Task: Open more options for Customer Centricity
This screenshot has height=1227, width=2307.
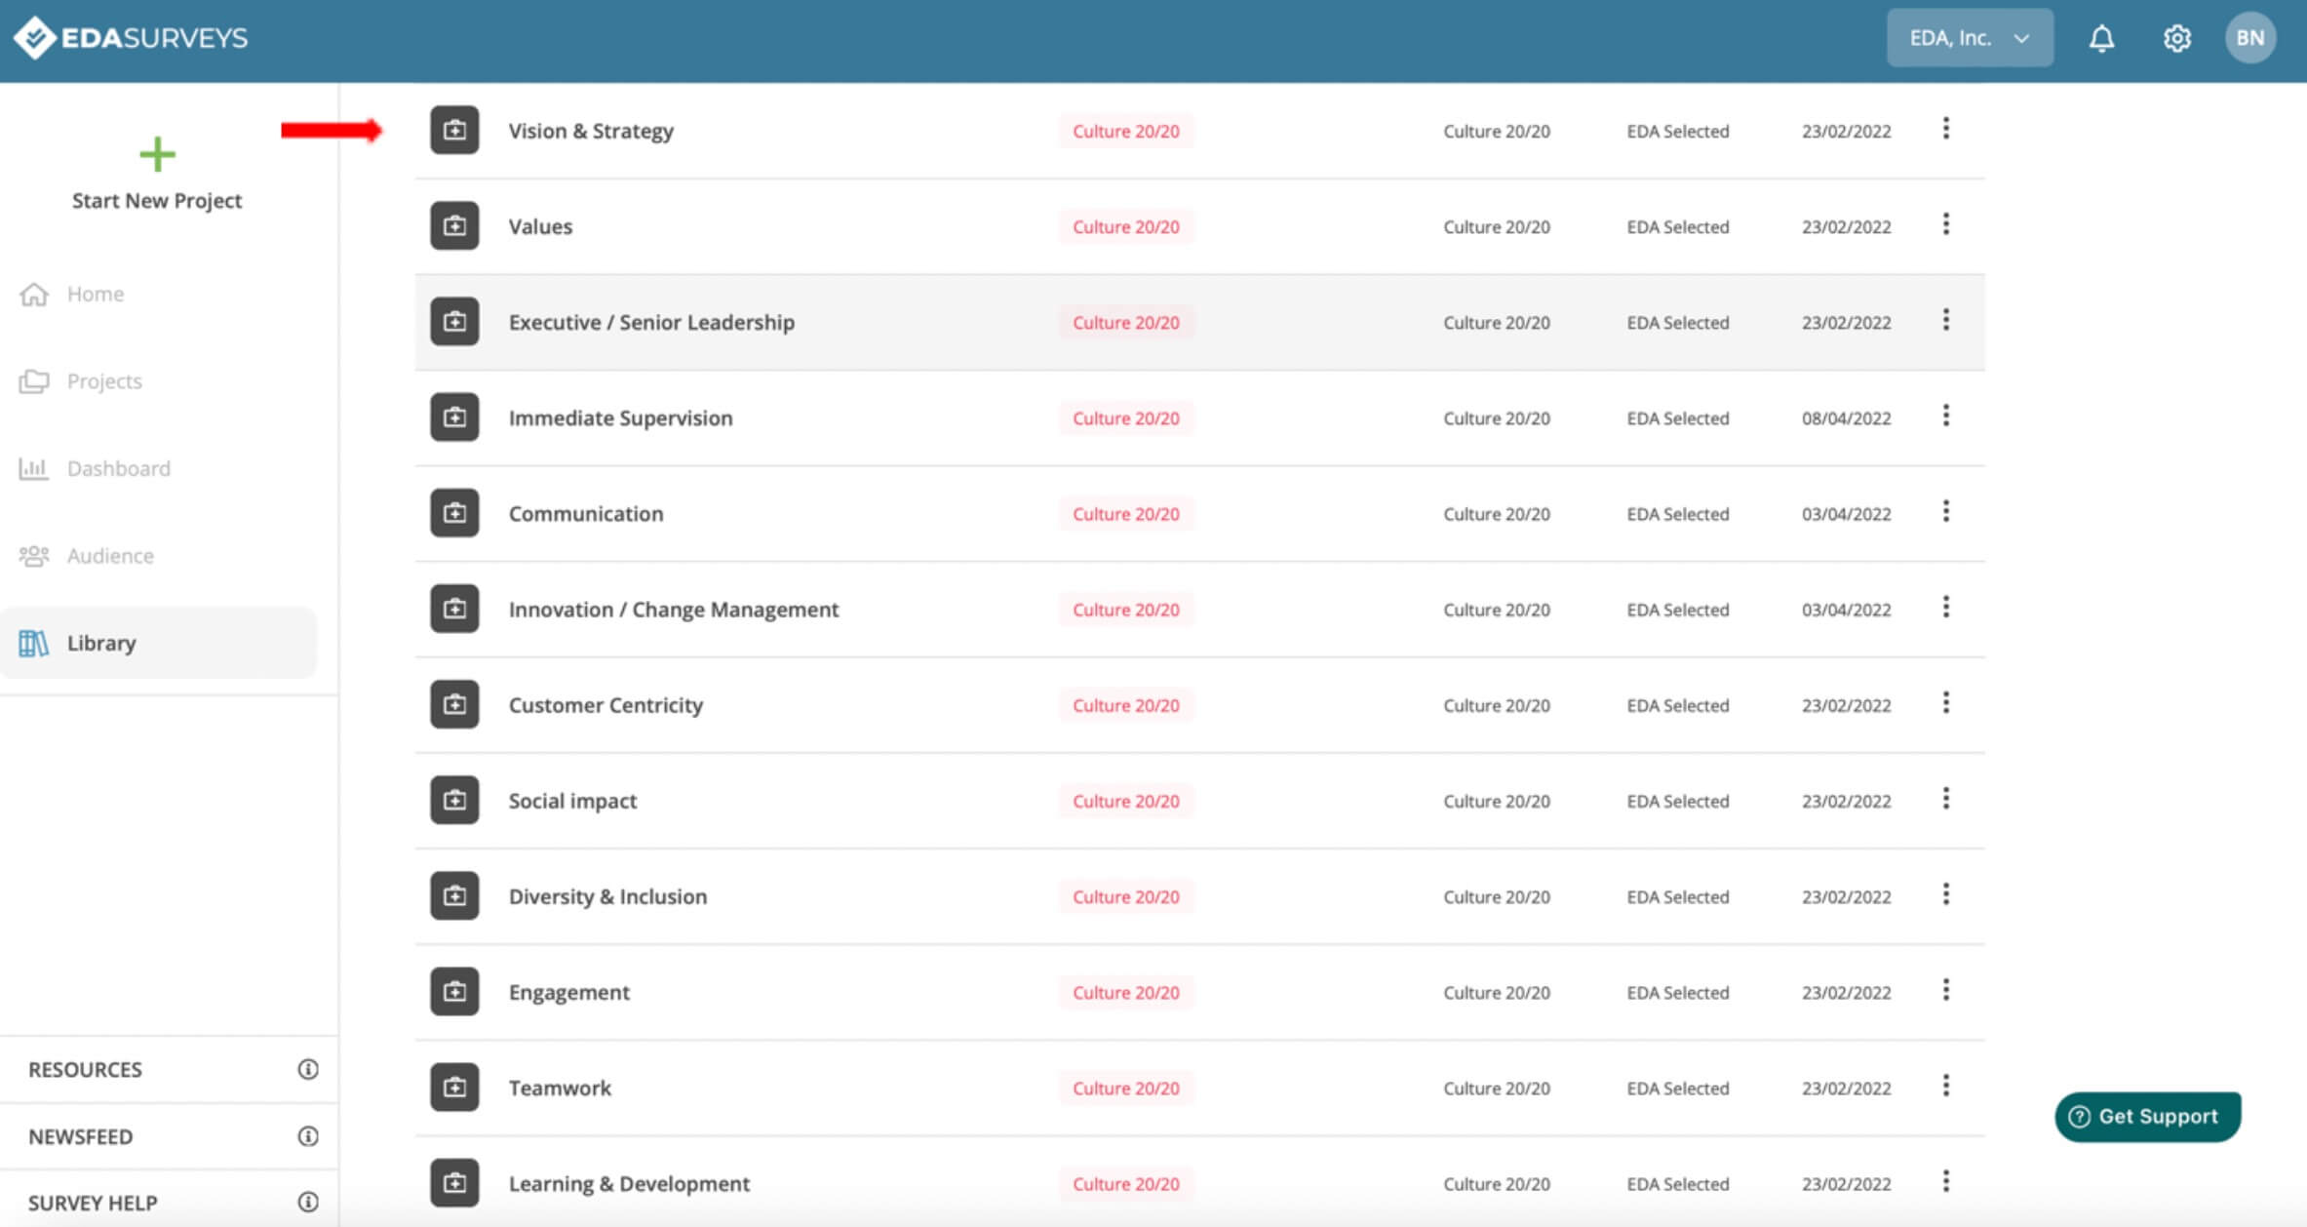Action: (x=1945, y=702)
